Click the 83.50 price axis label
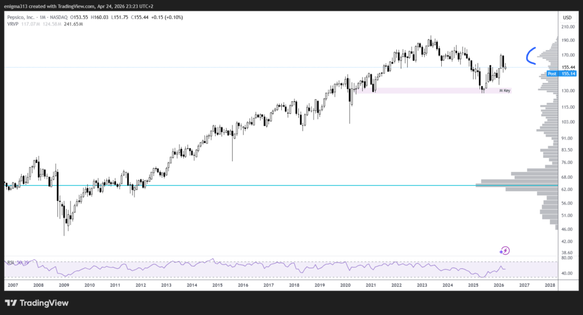583x315 pixels. pyautogui.click(x=567, y=150)
